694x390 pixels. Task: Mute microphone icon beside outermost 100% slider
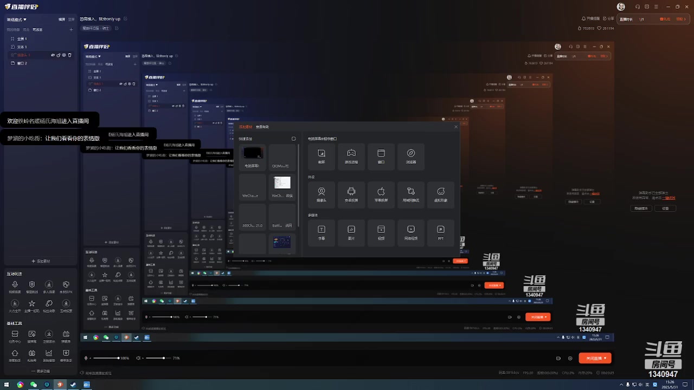[86, 358]
